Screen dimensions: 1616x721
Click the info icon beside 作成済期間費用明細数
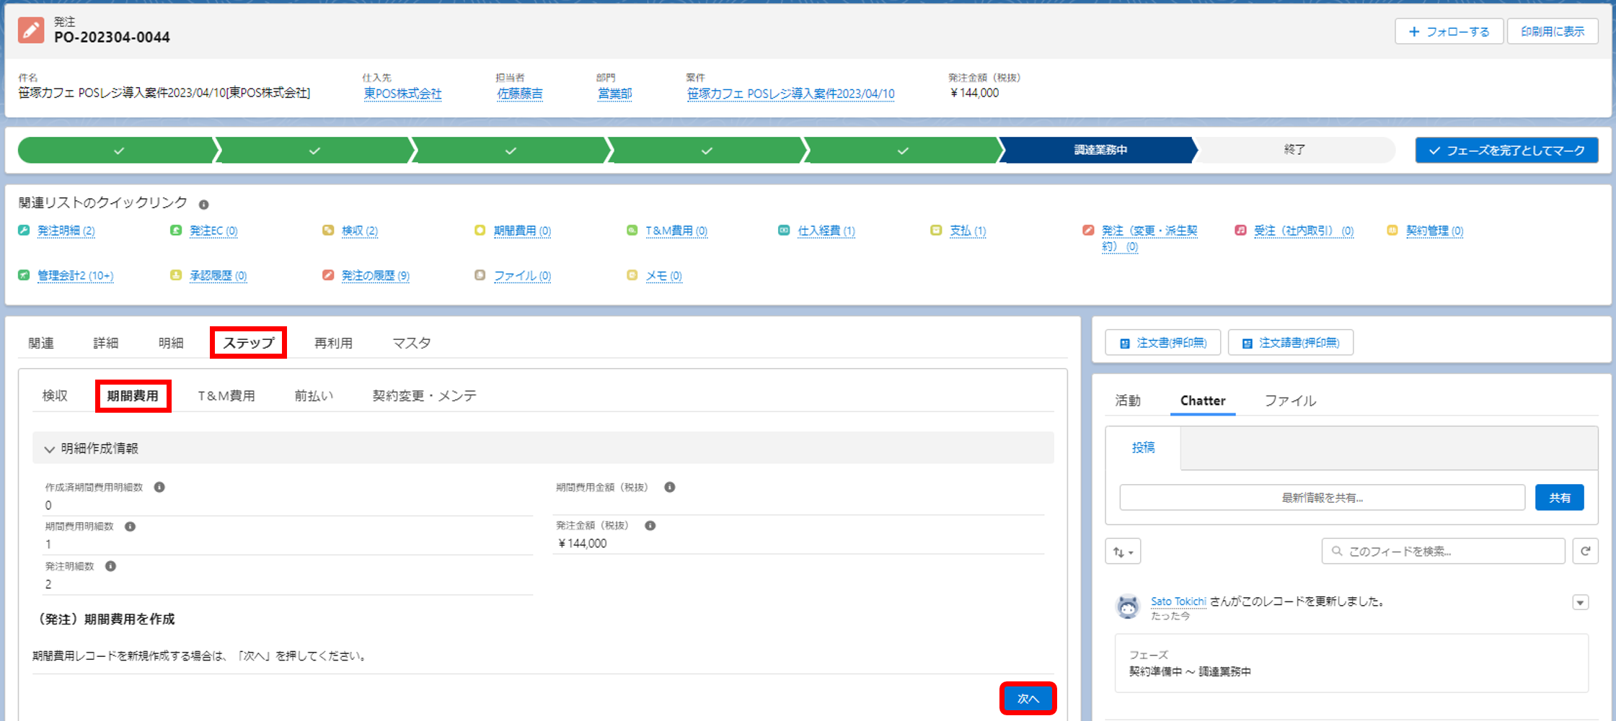[159, 488]
